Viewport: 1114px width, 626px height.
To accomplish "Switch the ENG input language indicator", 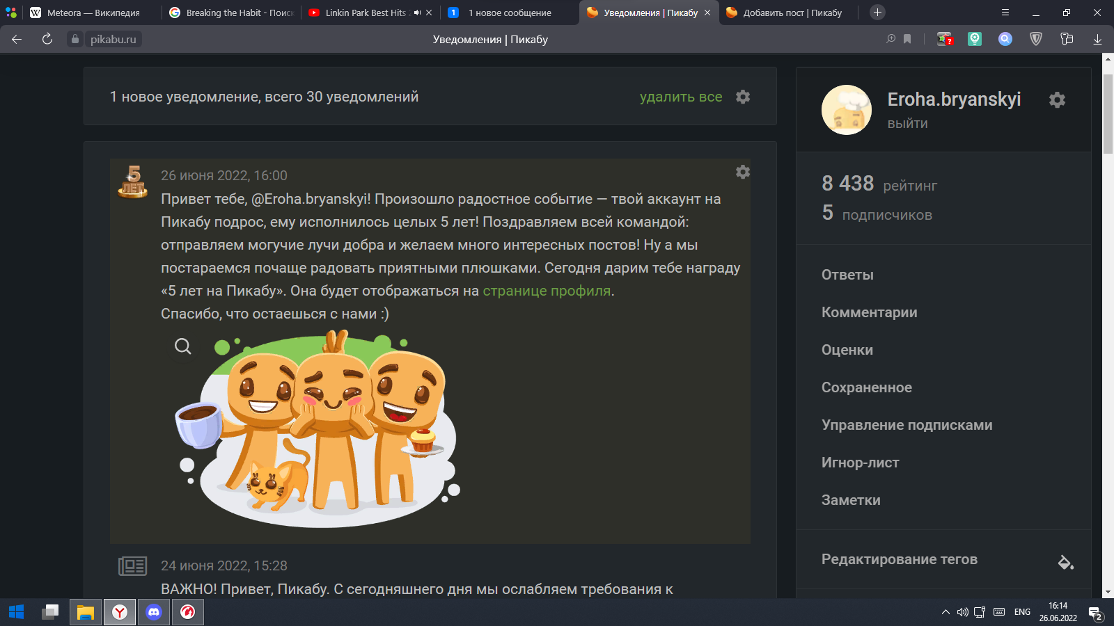I will click(1022, 612).
